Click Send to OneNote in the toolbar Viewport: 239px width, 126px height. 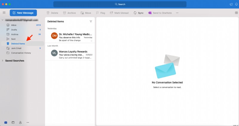pos(160,13)
